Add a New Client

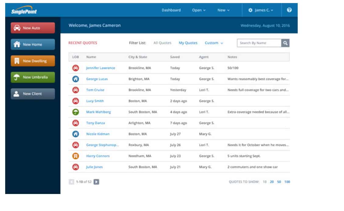(x=33, y=94)
